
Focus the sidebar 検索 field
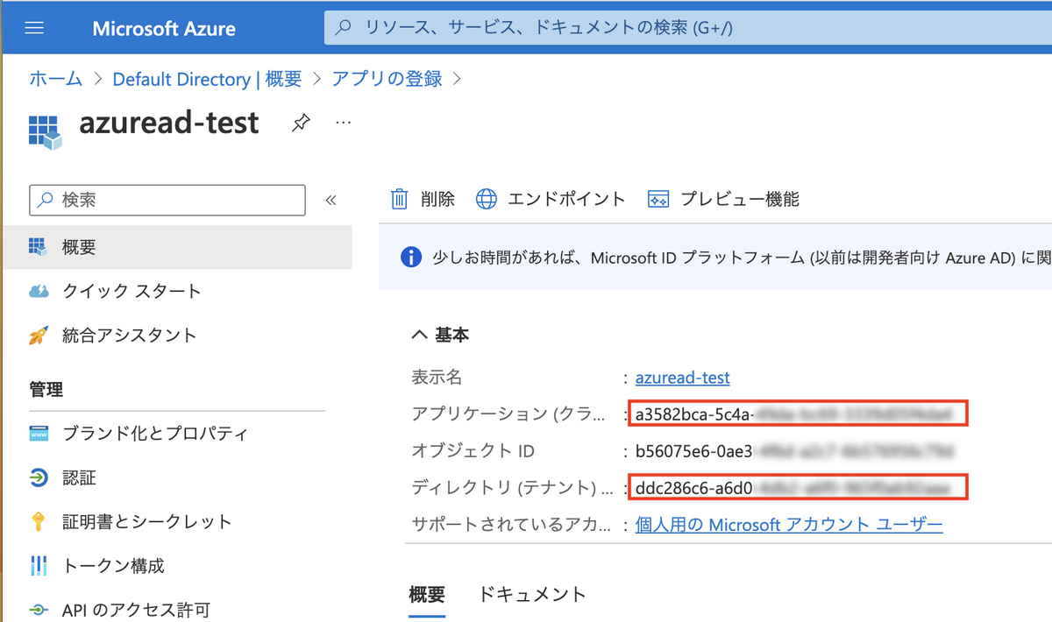167,200
